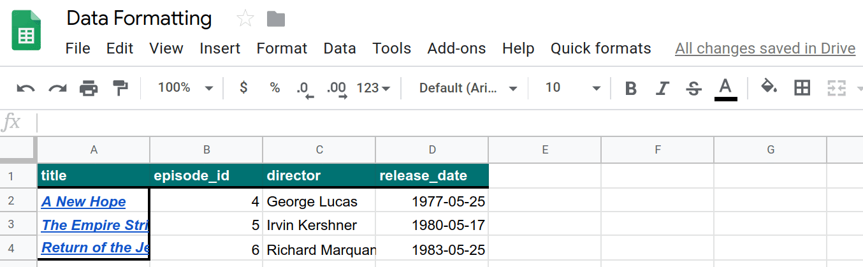Open the Format menu
The width and height of the screenshot is (863, 267).
(282, 48)
